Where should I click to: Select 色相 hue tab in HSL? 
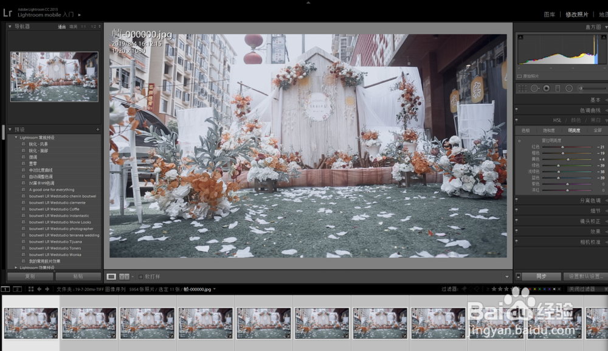(525, 130)
